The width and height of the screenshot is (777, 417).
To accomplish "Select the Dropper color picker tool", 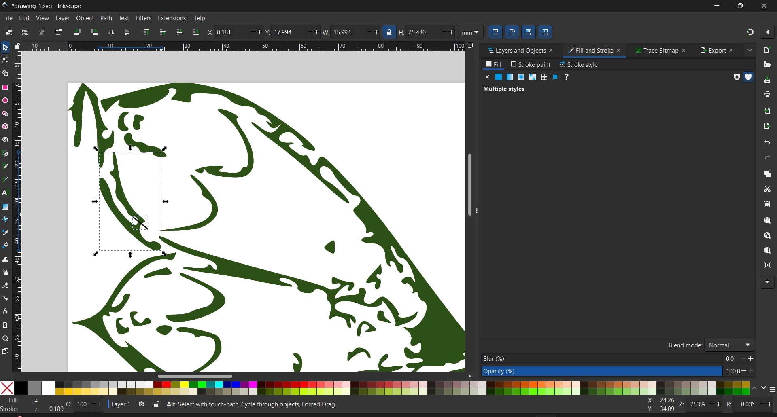I will 5,233.
